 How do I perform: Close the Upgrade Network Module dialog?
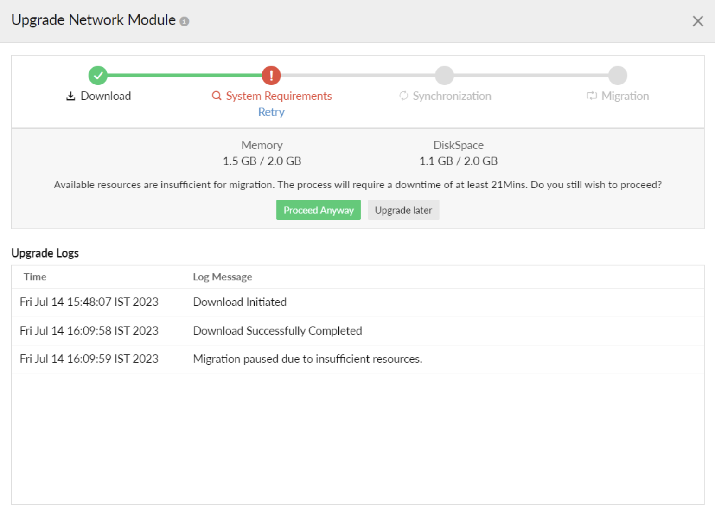[x=697, y=21]
